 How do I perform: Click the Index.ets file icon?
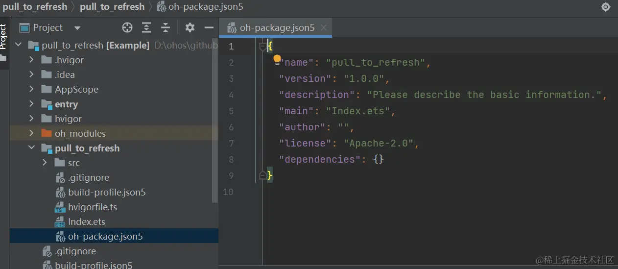tap(60, 222)
